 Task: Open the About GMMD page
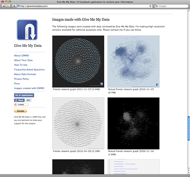coord(22,56)
